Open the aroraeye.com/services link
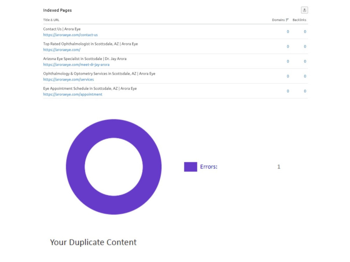The image size is (350, 262). (x=68, y=80)
